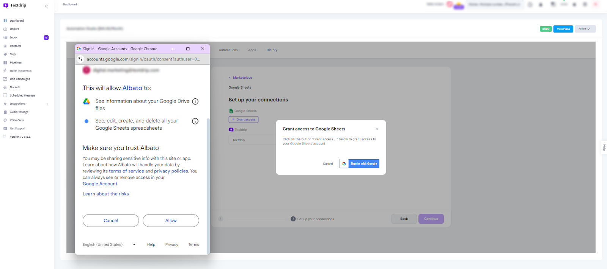Open Privacy link in popup footer
607x269 pixels.
click(x=171, y=245)
